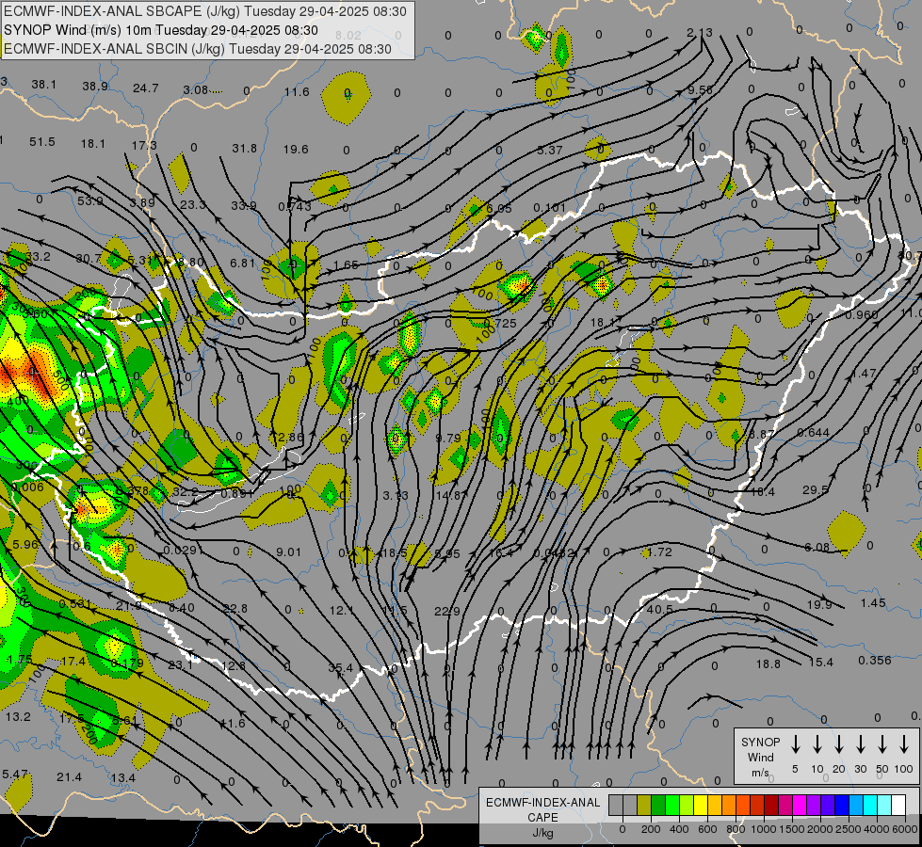Click the 15.4 value on the map
This screenshot has width=922, height=847.
[821, 663]
